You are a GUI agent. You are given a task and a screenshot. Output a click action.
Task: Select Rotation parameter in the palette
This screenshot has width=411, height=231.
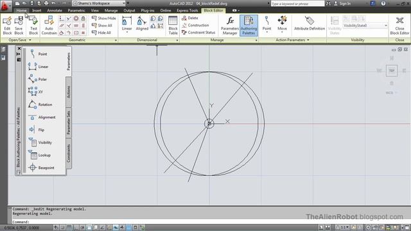tap(40, 104)
